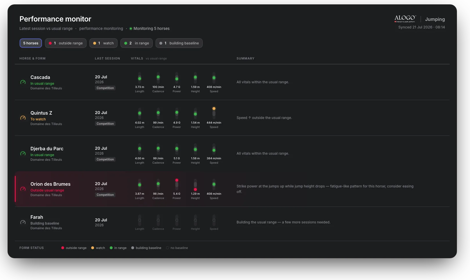Image resolution: width=470 pixels, height=280 pixels.
Task: Click Djerba du Parc's gauge icon
Action: click(x=23, y=154)
